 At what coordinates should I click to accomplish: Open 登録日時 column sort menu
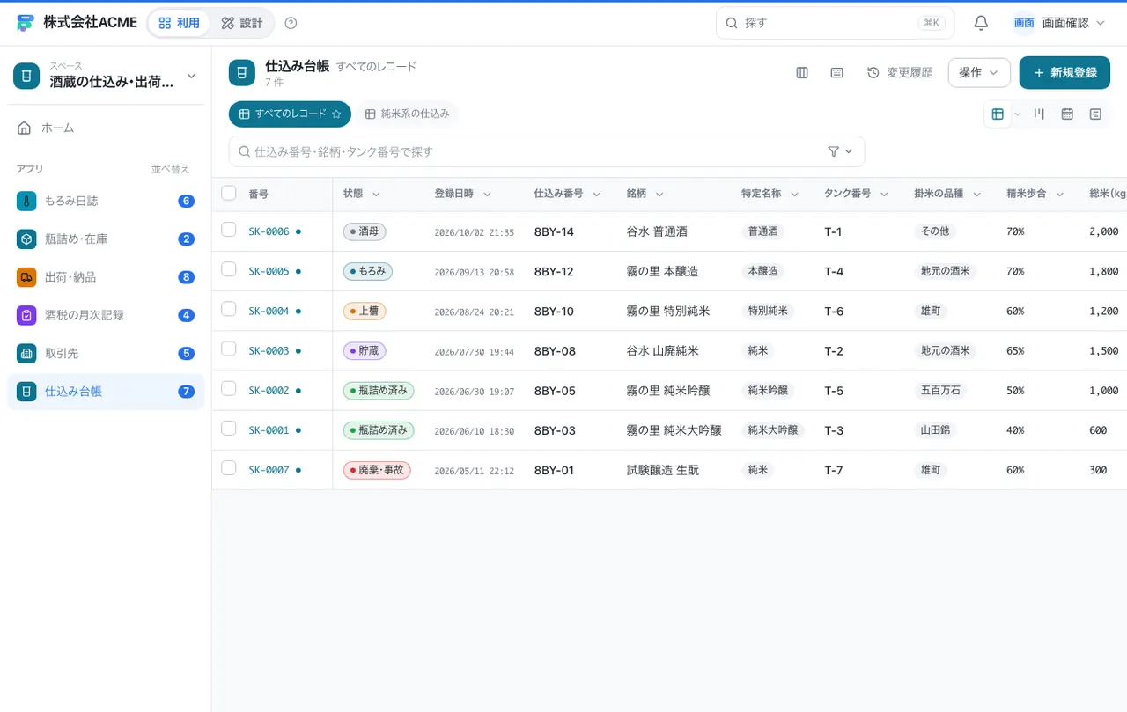click(x=487, y=194)
